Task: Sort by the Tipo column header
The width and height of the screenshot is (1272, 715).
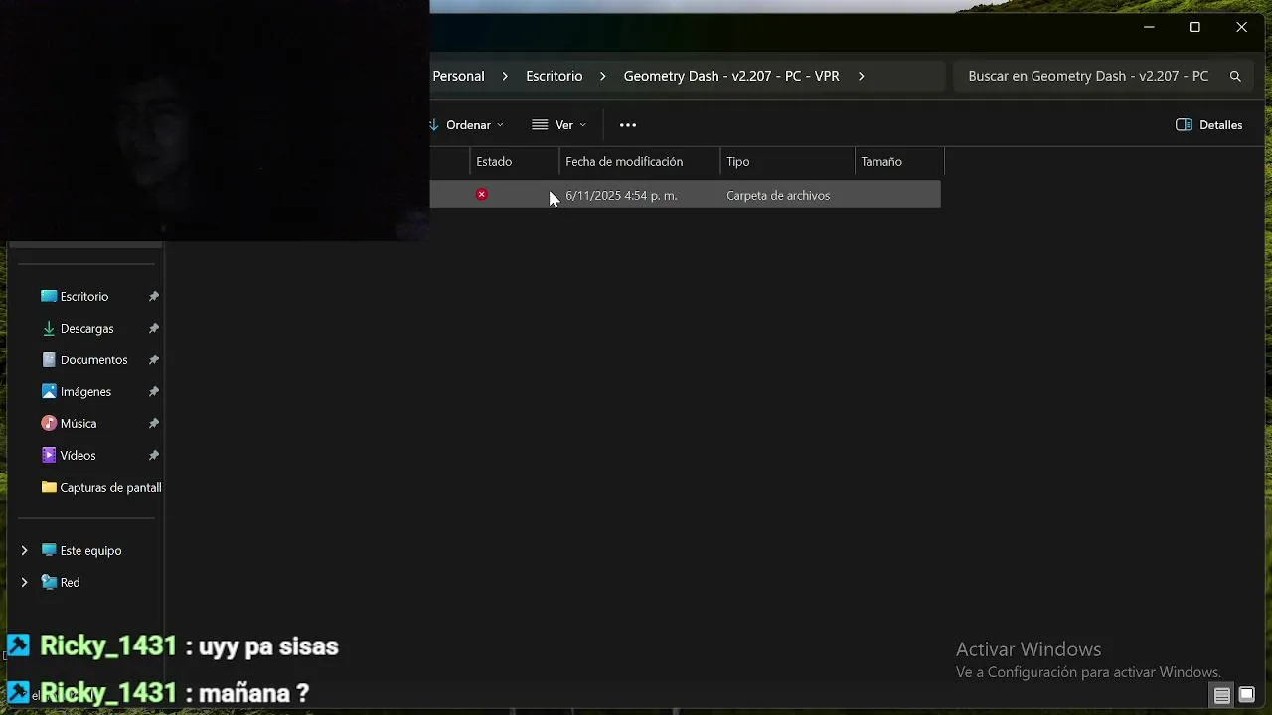Action: (788, 161)
